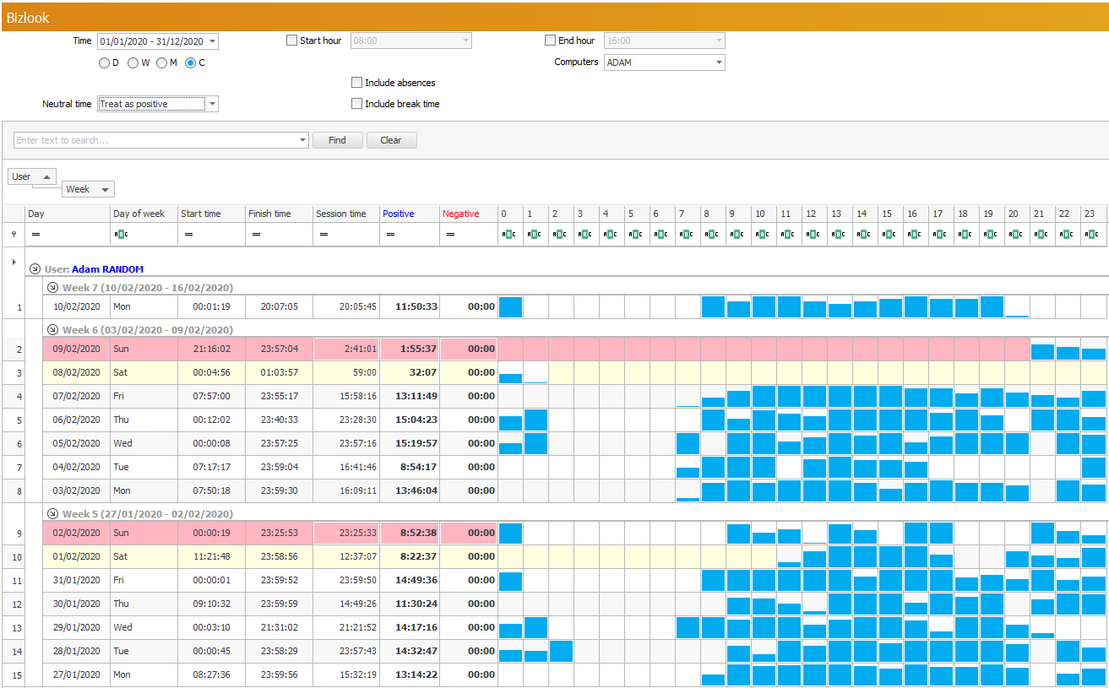Check Include absences option
Image resolution: width=1109 pixels, height=688 pixels.
(357, 83)
